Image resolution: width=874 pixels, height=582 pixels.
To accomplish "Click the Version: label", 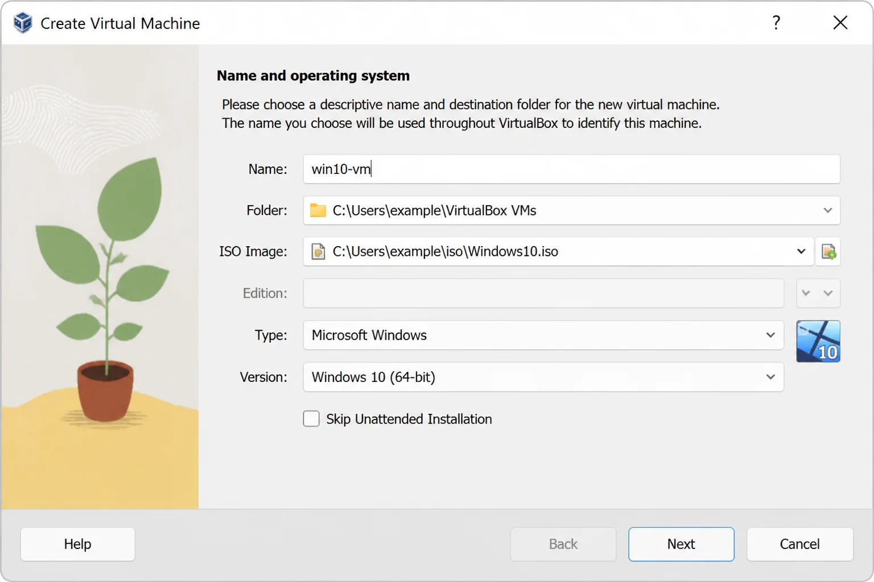I will click(263, 377).
